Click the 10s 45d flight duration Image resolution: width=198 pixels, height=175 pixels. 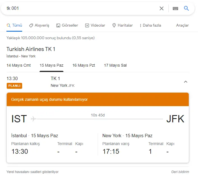[x=98, y=115]
